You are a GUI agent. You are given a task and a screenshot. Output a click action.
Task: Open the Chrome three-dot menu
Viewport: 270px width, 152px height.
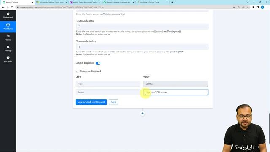(267, 7)
